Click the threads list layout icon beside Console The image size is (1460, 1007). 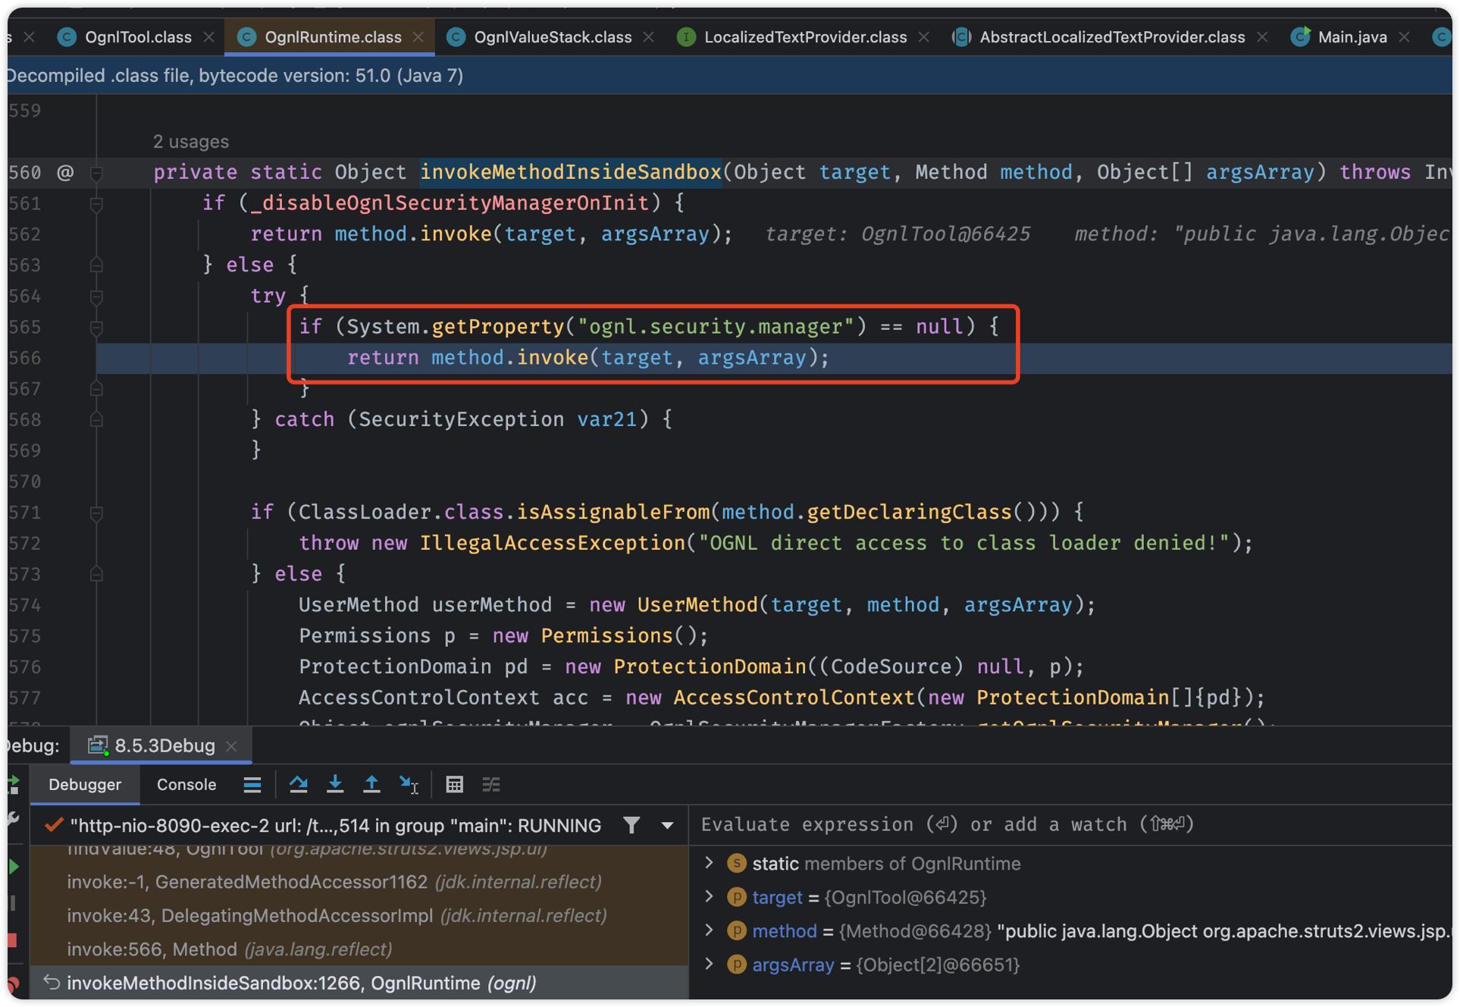tap(252, 784)
